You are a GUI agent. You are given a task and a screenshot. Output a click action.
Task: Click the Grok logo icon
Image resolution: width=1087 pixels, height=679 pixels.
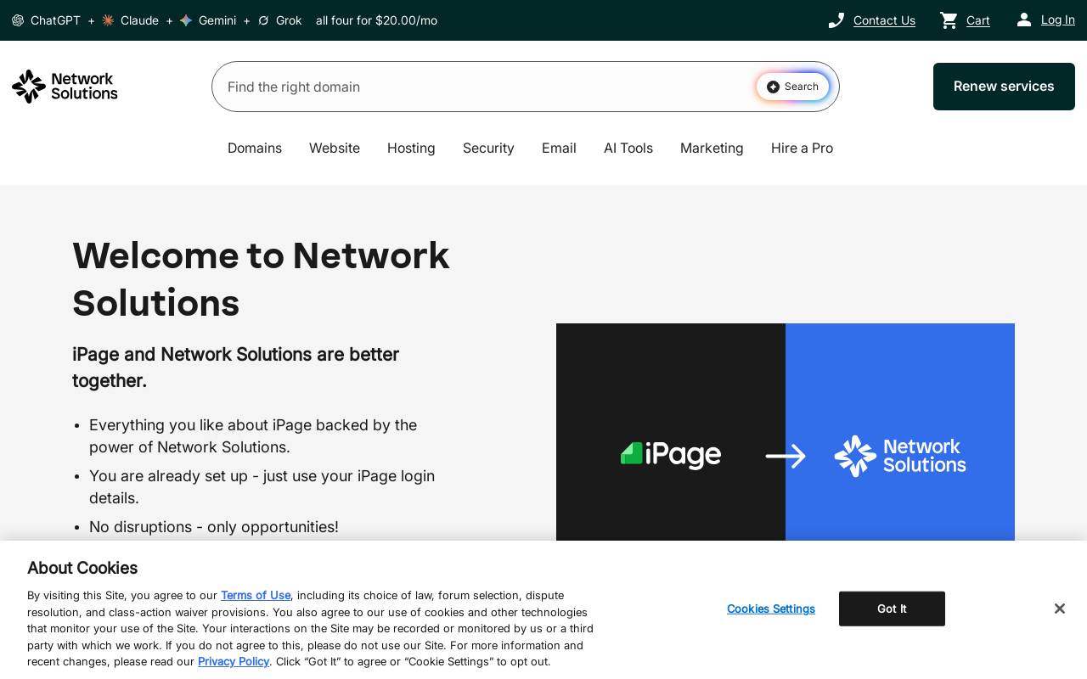[x=263, y=20]
